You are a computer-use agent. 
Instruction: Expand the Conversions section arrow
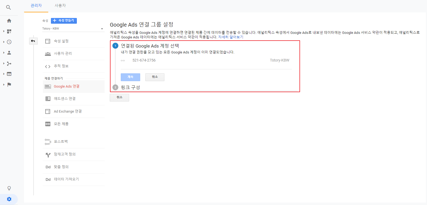[x=4, y=85]
